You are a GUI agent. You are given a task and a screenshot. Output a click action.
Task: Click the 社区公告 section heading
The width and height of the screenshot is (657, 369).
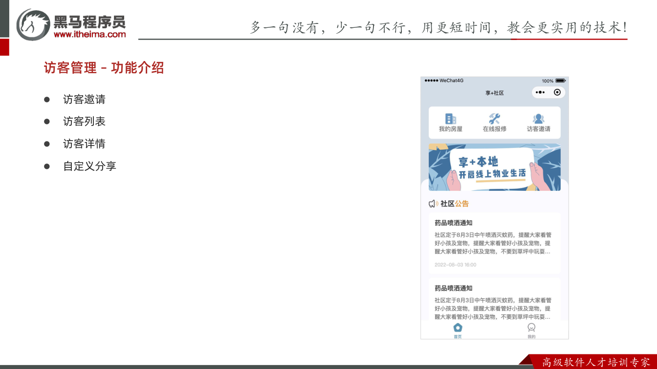tap(455, 204)
